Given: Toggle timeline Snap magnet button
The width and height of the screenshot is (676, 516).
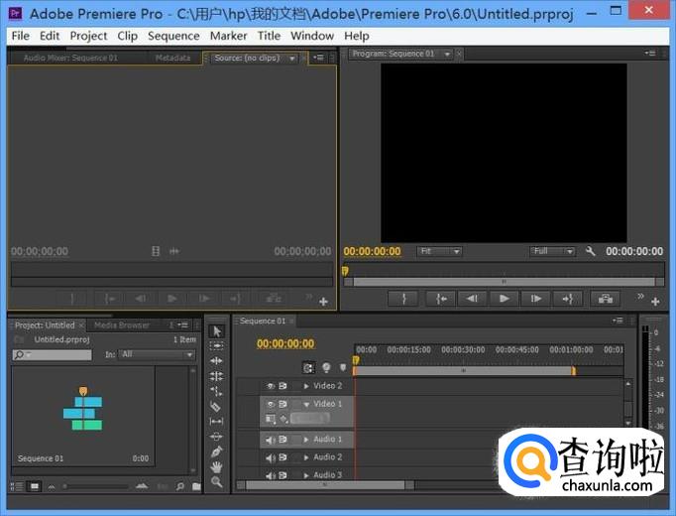Looking at the screenshot, I should point(309,367).
